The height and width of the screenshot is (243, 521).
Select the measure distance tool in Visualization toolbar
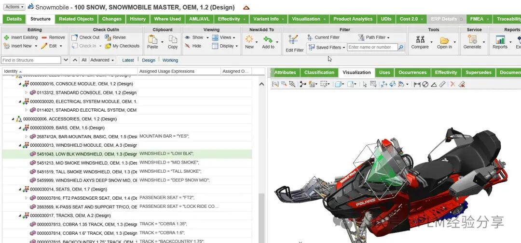coord(417,84)
